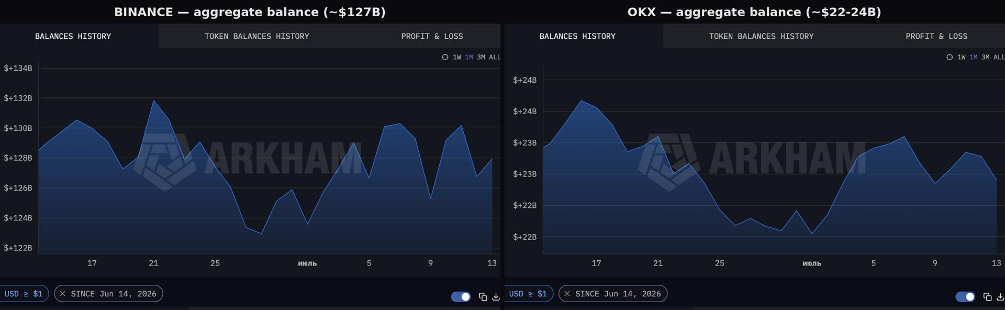Click the USD ≥ $1 filter chip in OKX panel
1005x310 pixels.
tap(528, 294)
